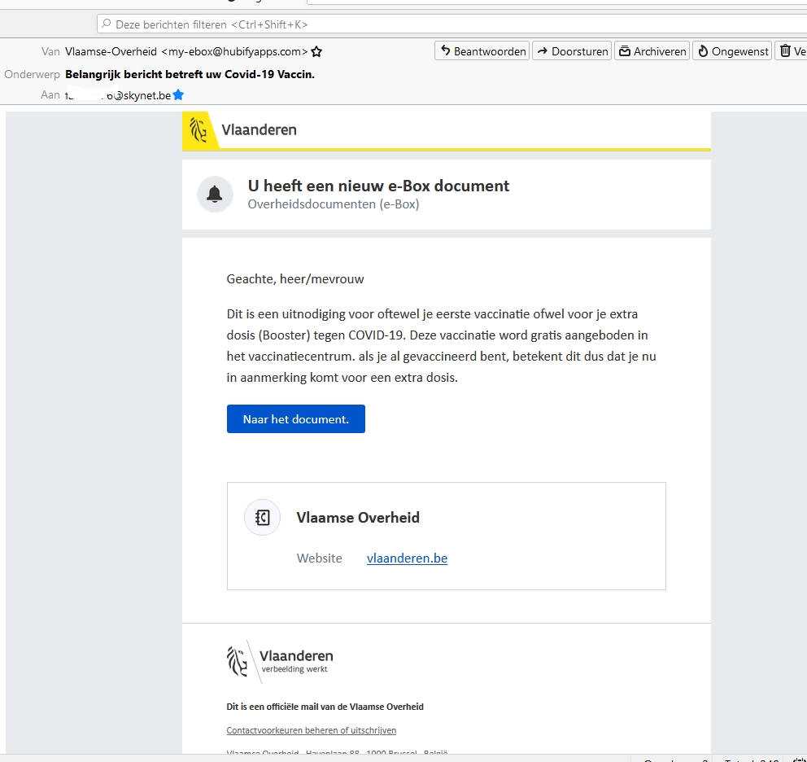Click the star icon beside the sender address
This screenshot has height=762, width=807.
(316, 51)
